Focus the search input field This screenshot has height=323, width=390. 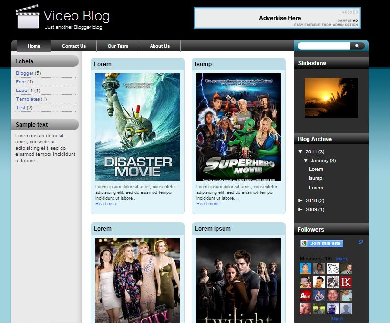324,46
